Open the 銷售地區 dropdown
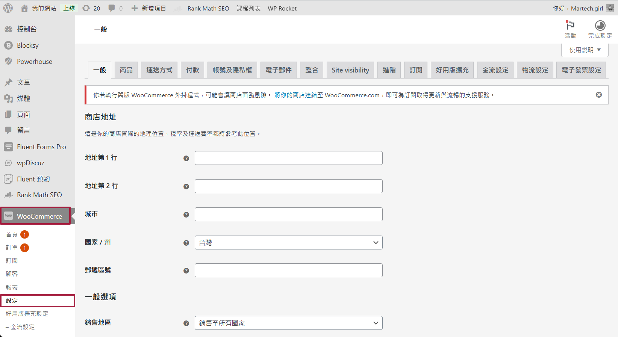 click(x=289, y=323)
